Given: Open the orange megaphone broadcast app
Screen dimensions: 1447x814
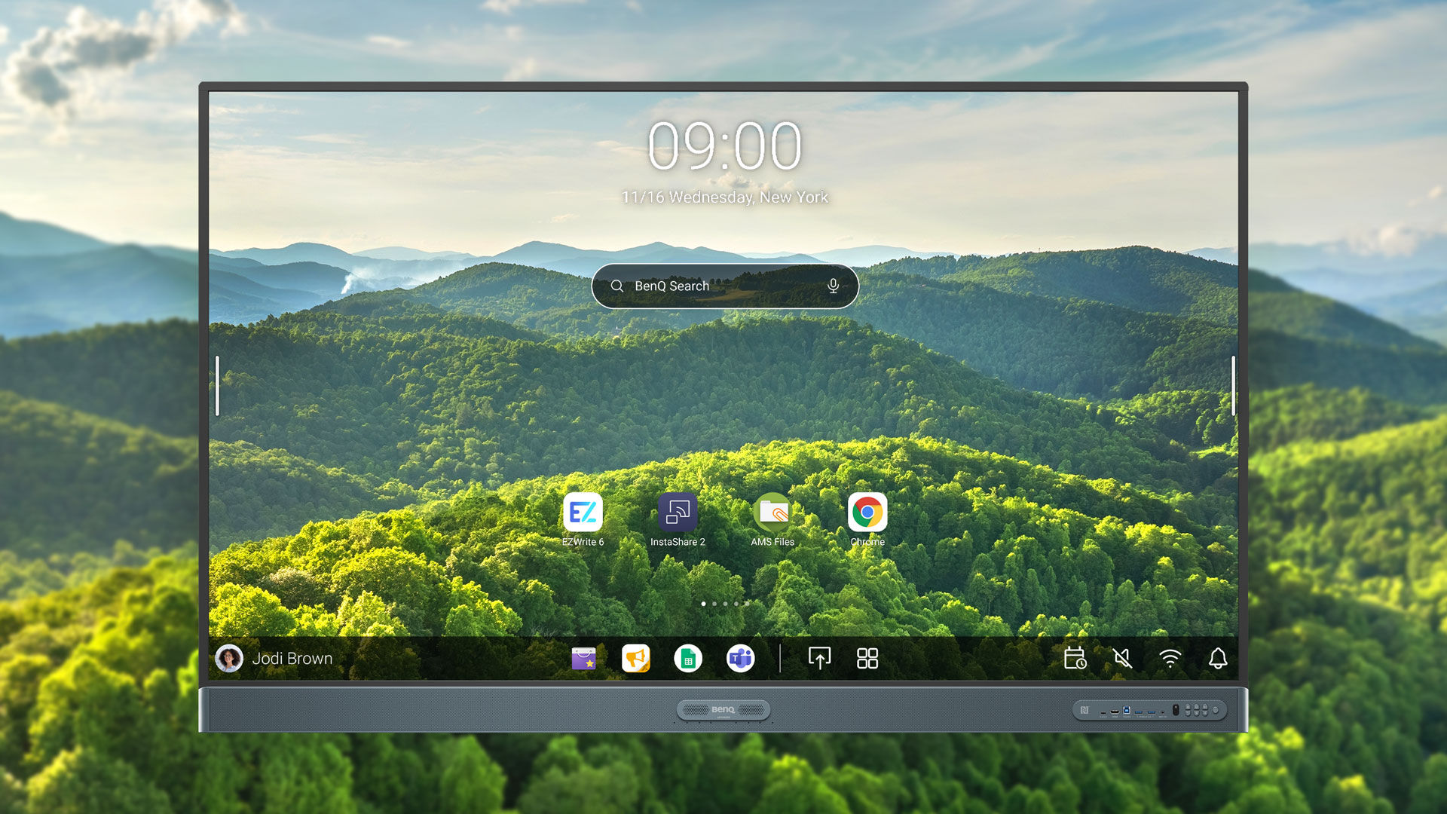Looking at the screenshot, I should click(x=636, y=659).
